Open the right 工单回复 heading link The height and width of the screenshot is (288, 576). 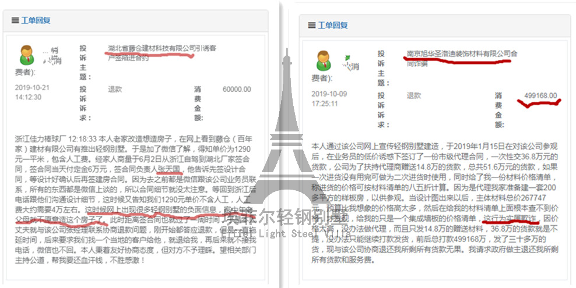[x=333, y=26]
